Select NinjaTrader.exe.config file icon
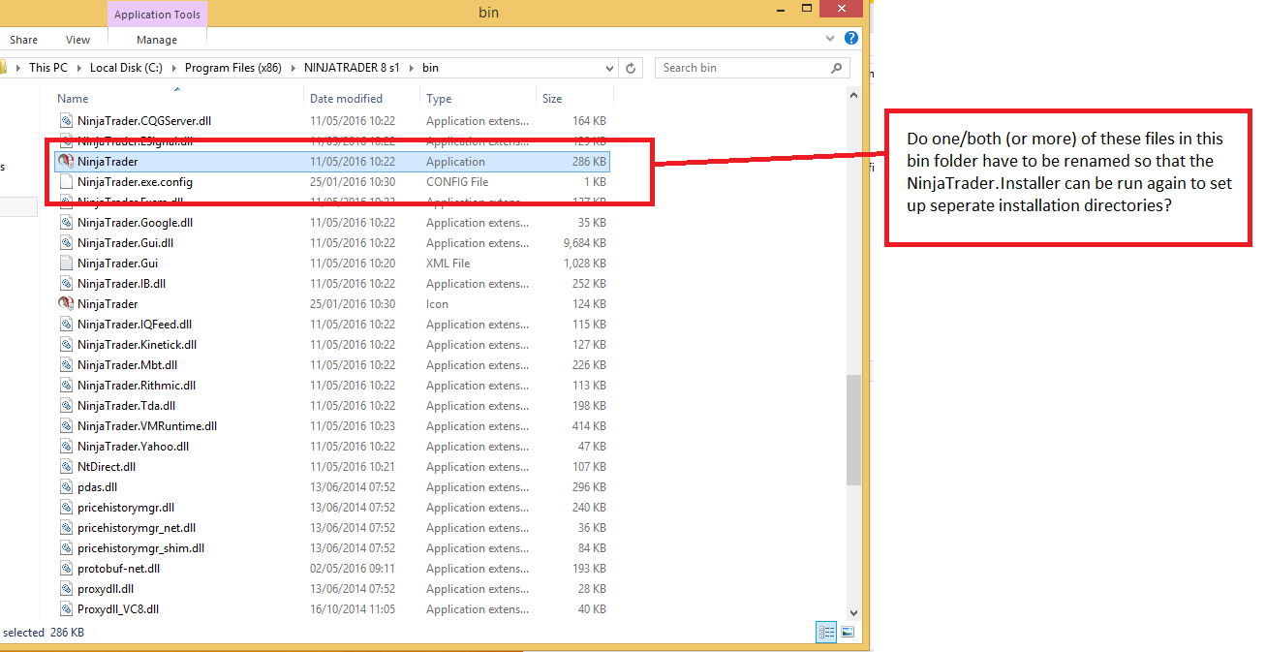Screen dimensions: 1266x652 (x=66, y=182)
